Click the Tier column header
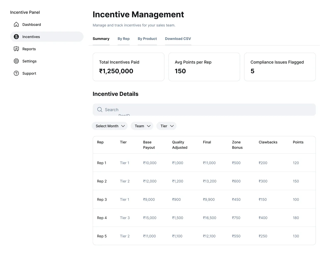 [x=123, y=142]
